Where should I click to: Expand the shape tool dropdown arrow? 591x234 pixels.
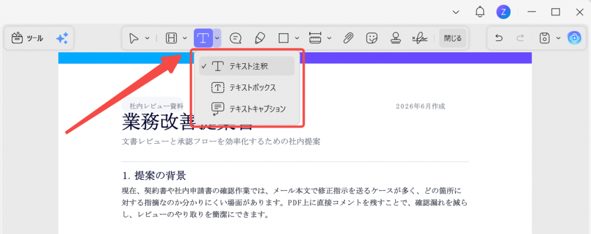297,38
